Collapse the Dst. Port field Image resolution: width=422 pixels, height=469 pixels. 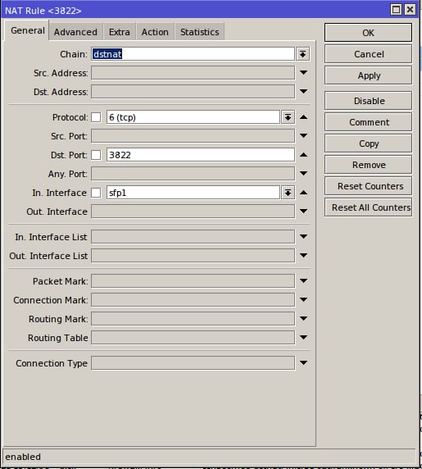point(303,155)
